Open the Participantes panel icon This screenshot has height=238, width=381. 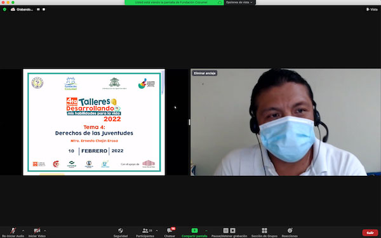tap(145, 230)
